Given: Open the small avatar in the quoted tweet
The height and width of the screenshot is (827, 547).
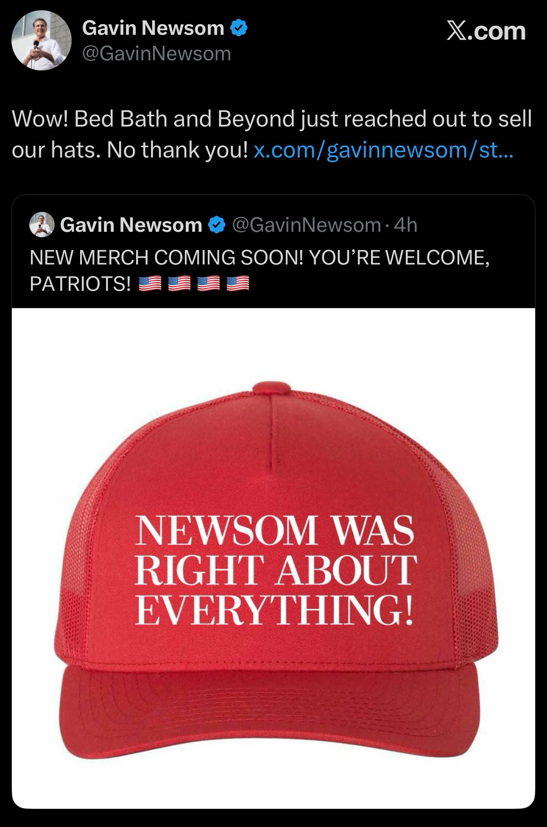Looking at the screenshot, I should point(42,225).
